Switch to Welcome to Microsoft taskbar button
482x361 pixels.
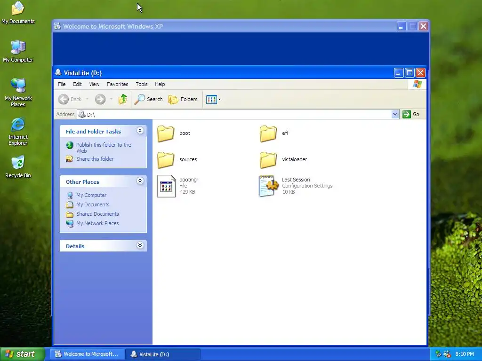click(x=88, y=354)
